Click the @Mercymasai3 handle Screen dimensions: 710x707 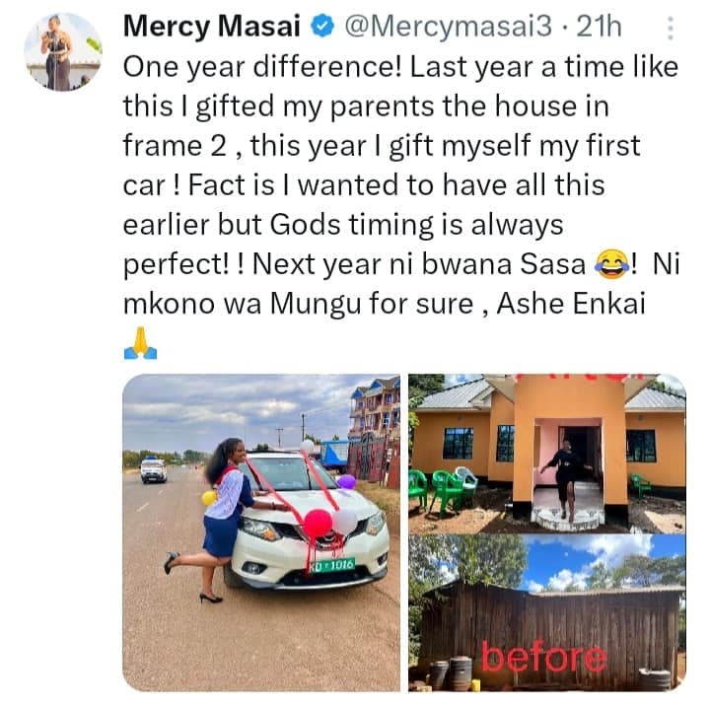click(x=420, y=27)
